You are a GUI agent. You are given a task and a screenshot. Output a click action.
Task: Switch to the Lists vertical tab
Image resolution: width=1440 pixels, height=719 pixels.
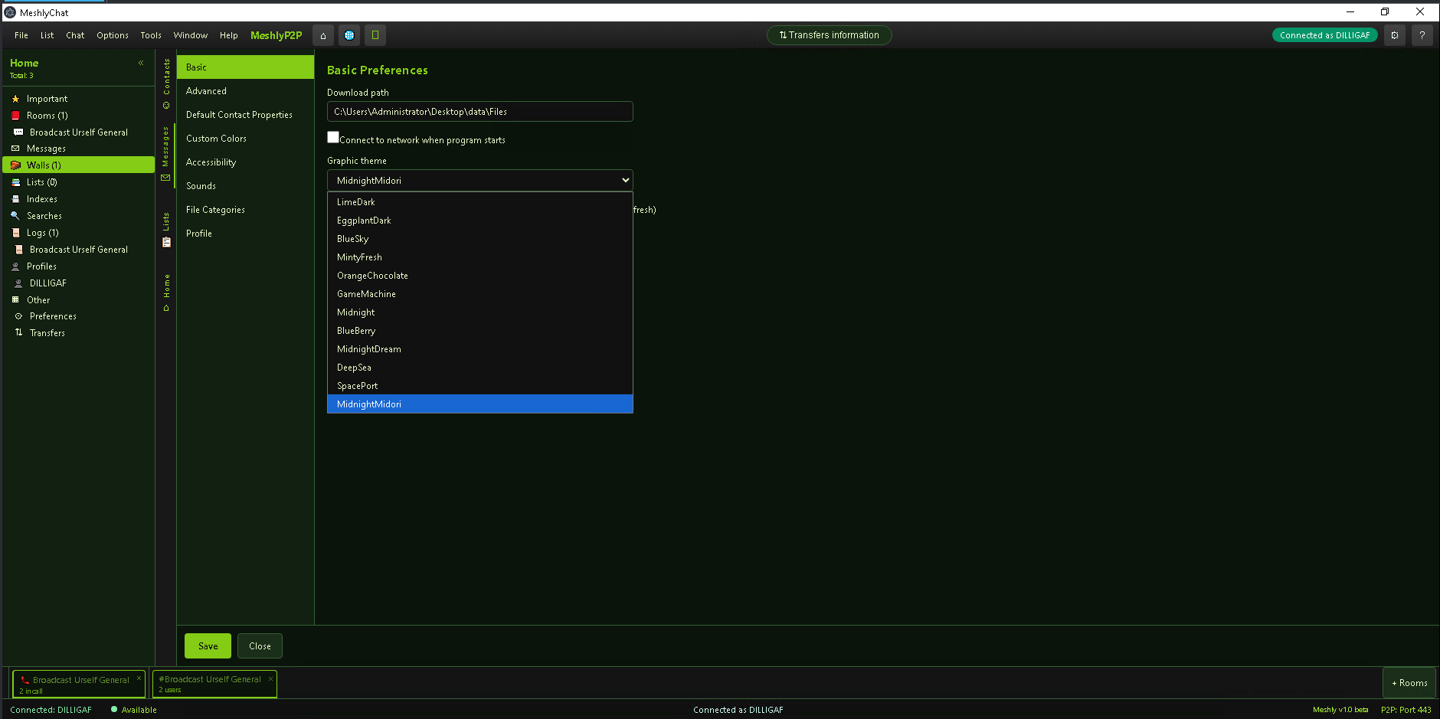(166, 230)
